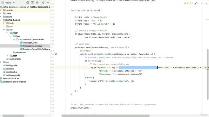Viewport: 209px width, 117px height.
Task: Open the gradlew file
Action: pos(10,69)
